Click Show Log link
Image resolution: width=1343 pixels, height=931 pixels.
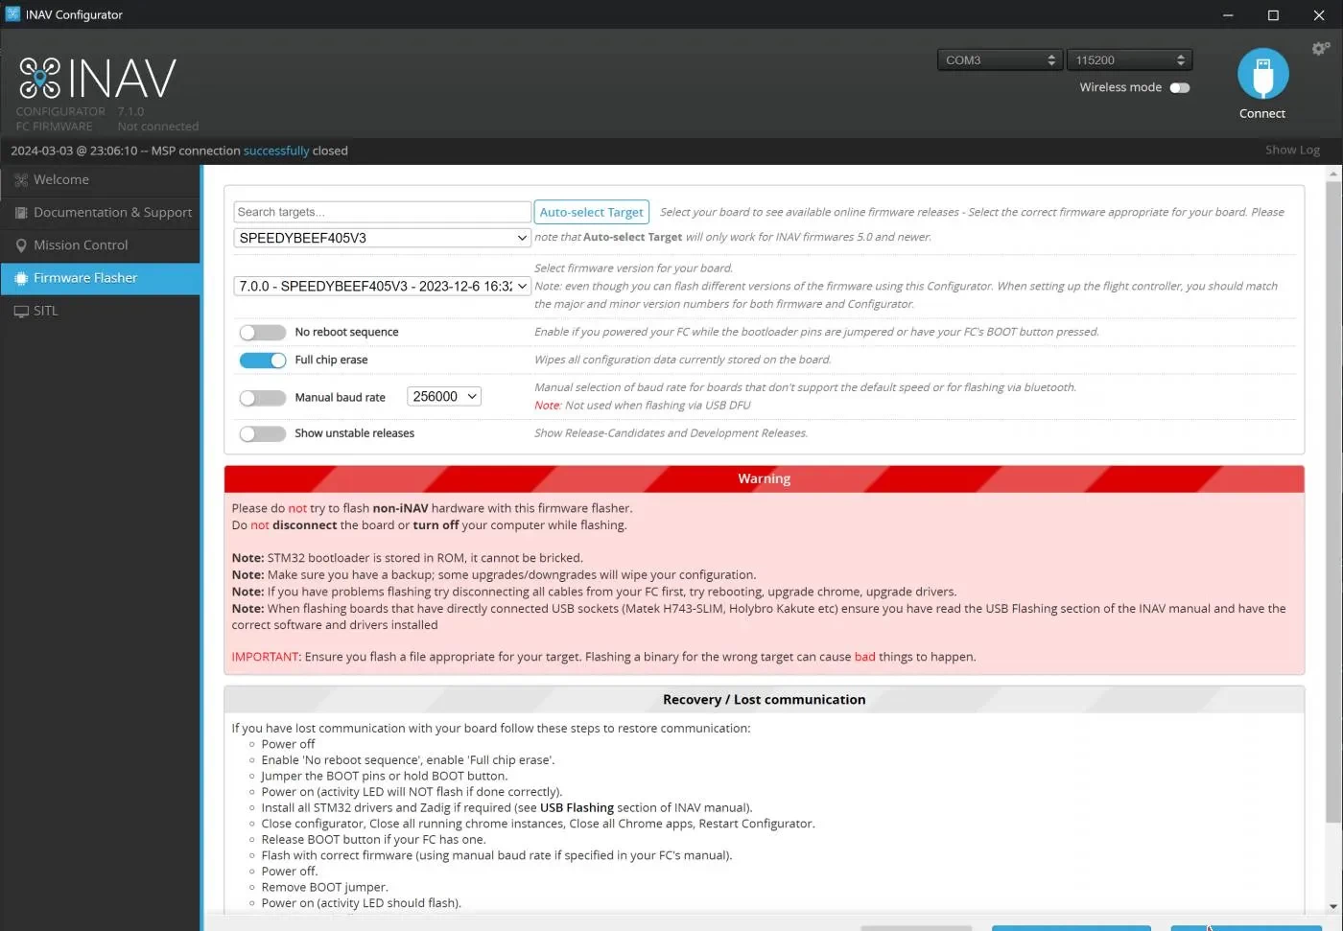1292,150
